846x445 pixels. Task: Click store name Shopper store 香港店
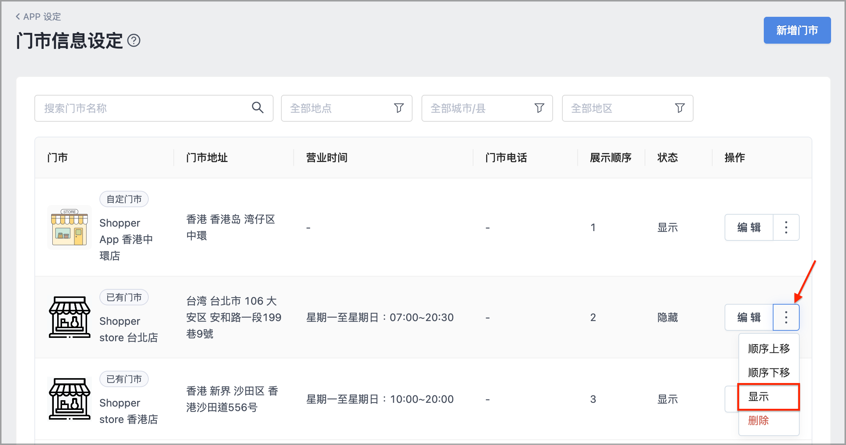[x=129, y=411]
